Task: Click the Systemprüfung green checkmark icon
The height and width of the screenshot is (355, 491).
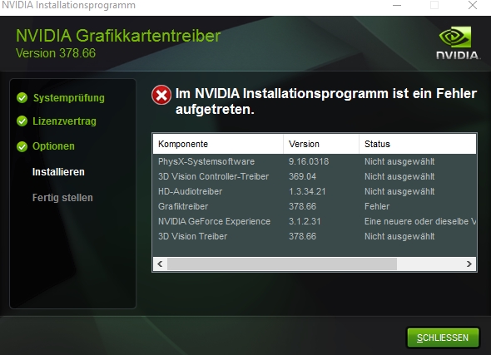Action: [22, 98]
